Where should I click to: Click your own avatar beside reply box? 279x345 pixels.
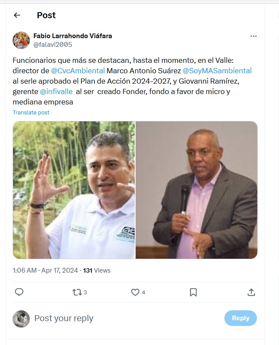pyautogui.click(x=21, y=319)
